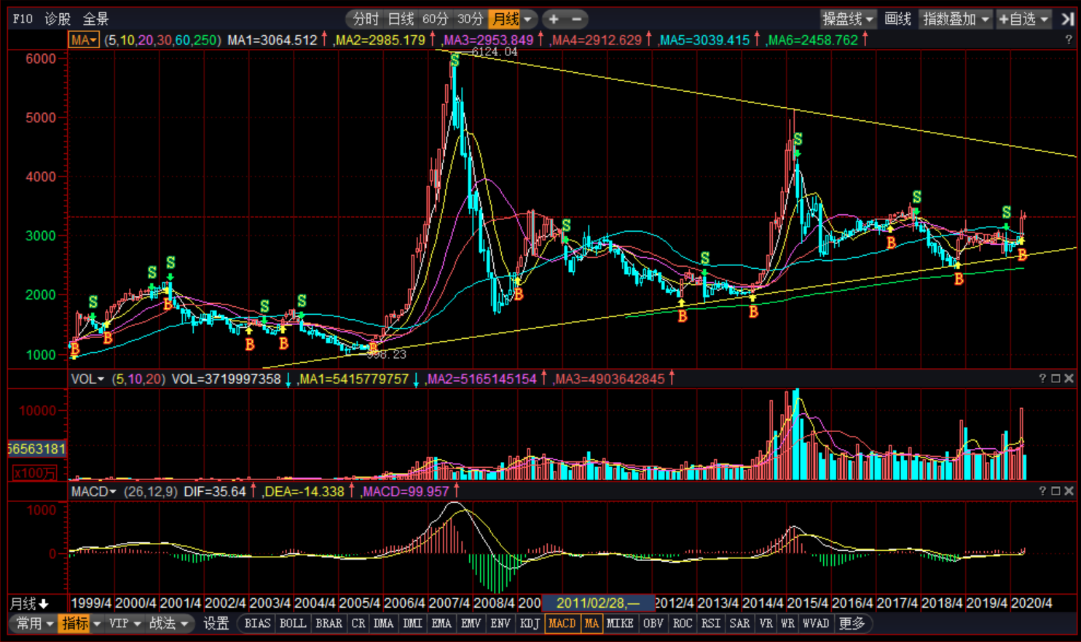Enable the KDJ indicator
This screenshot has width=1081, height=642.
pyautogui.click(x=530, y=623)
